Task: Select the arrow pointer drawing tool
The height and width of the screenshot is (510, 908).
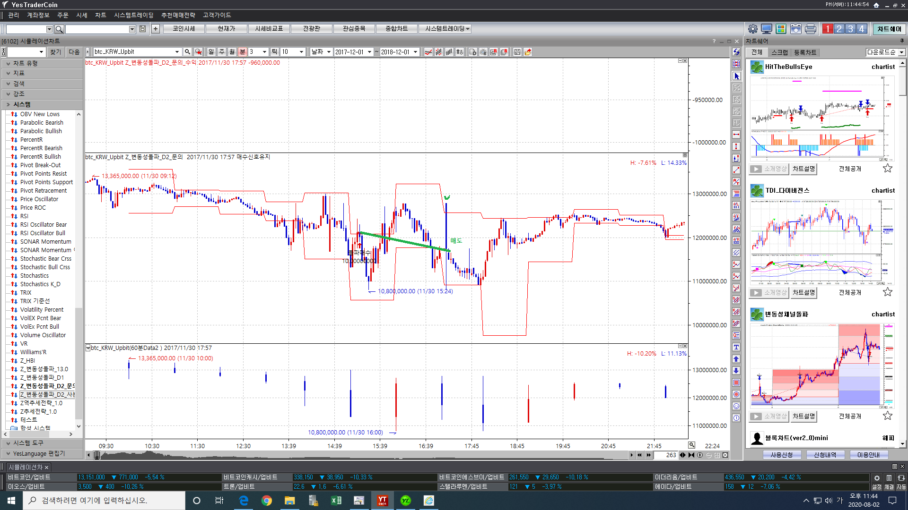Action: [736, 76]
